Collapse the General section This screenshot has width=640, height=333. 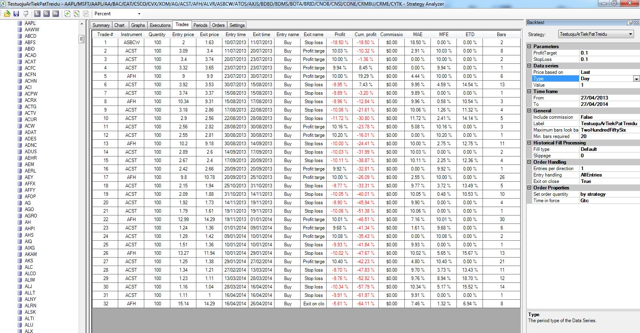click(529, 111)
